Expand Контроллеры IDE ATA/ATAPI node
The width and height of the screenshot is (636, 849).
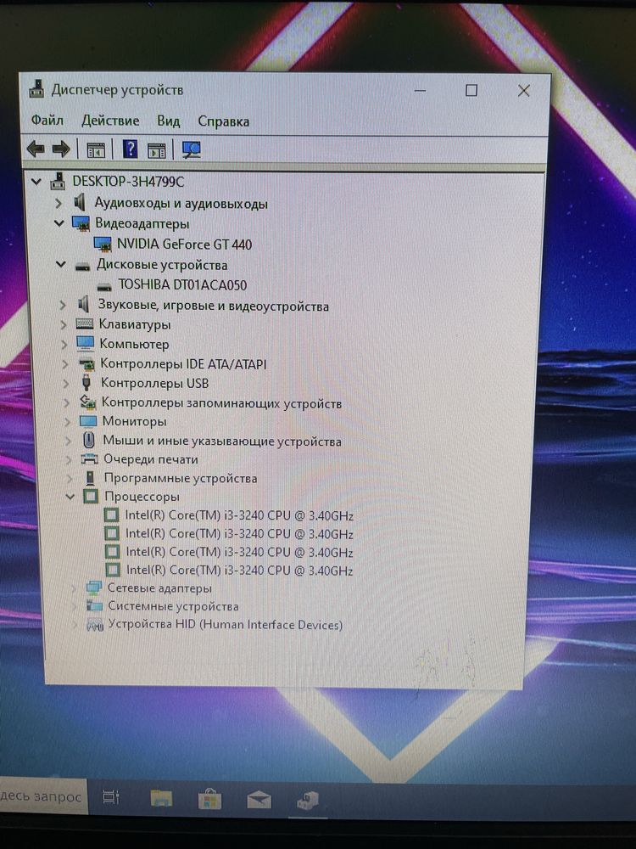click(x=65, y=364)
